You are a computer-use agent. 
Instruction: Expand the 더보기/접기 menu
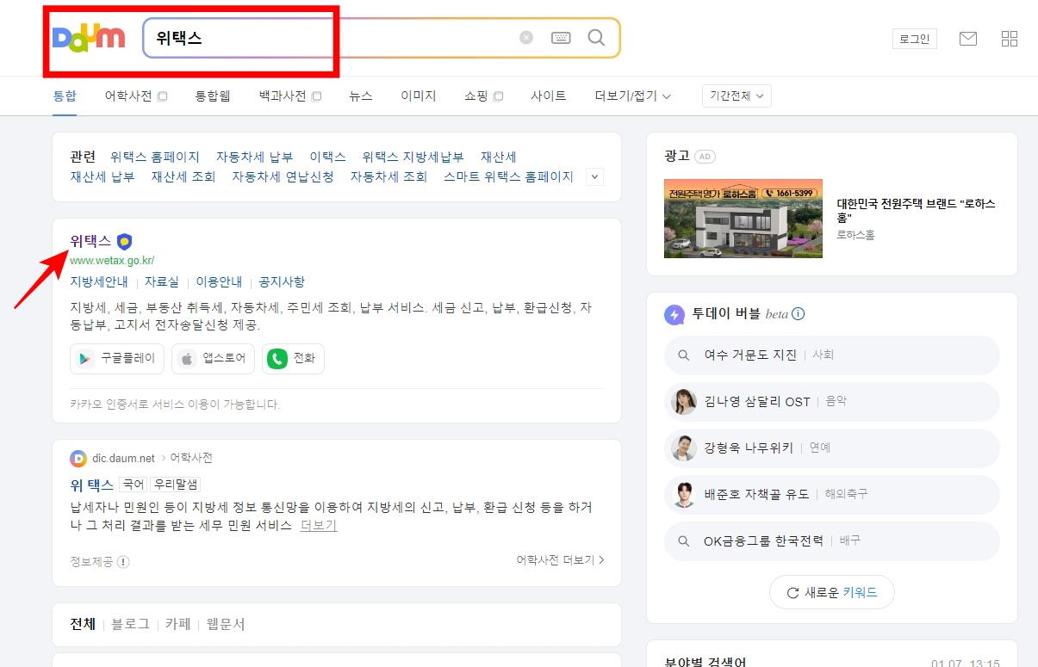[633, 96]
